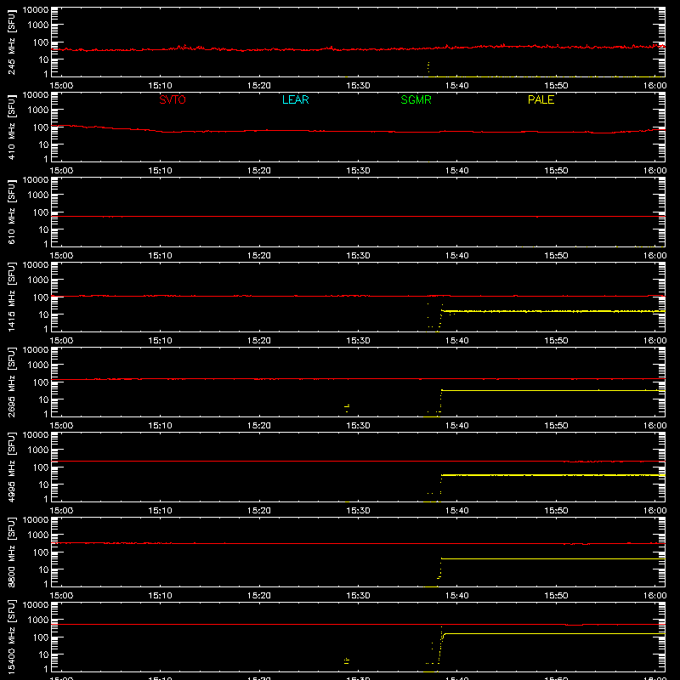Select the 15400 MHz [SFU] axis title
The image size is (680, 680).
12,637
